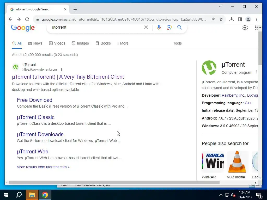Show hidden system tray icons
Screen dimensions: 267x200
tap(221, 195)
